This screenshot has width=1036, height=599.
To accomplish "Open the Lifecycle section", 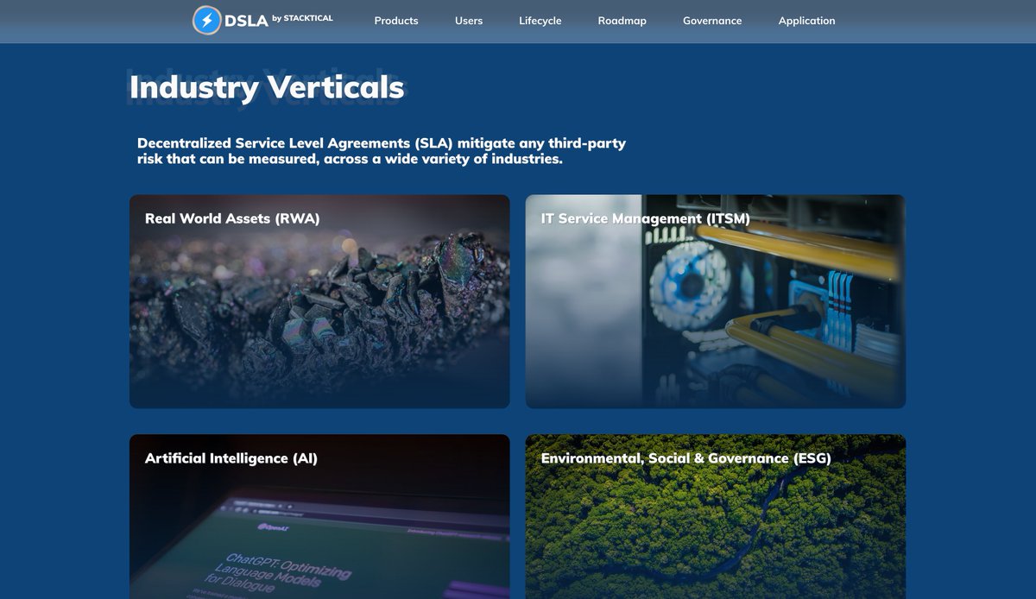I will pos(540,21).
